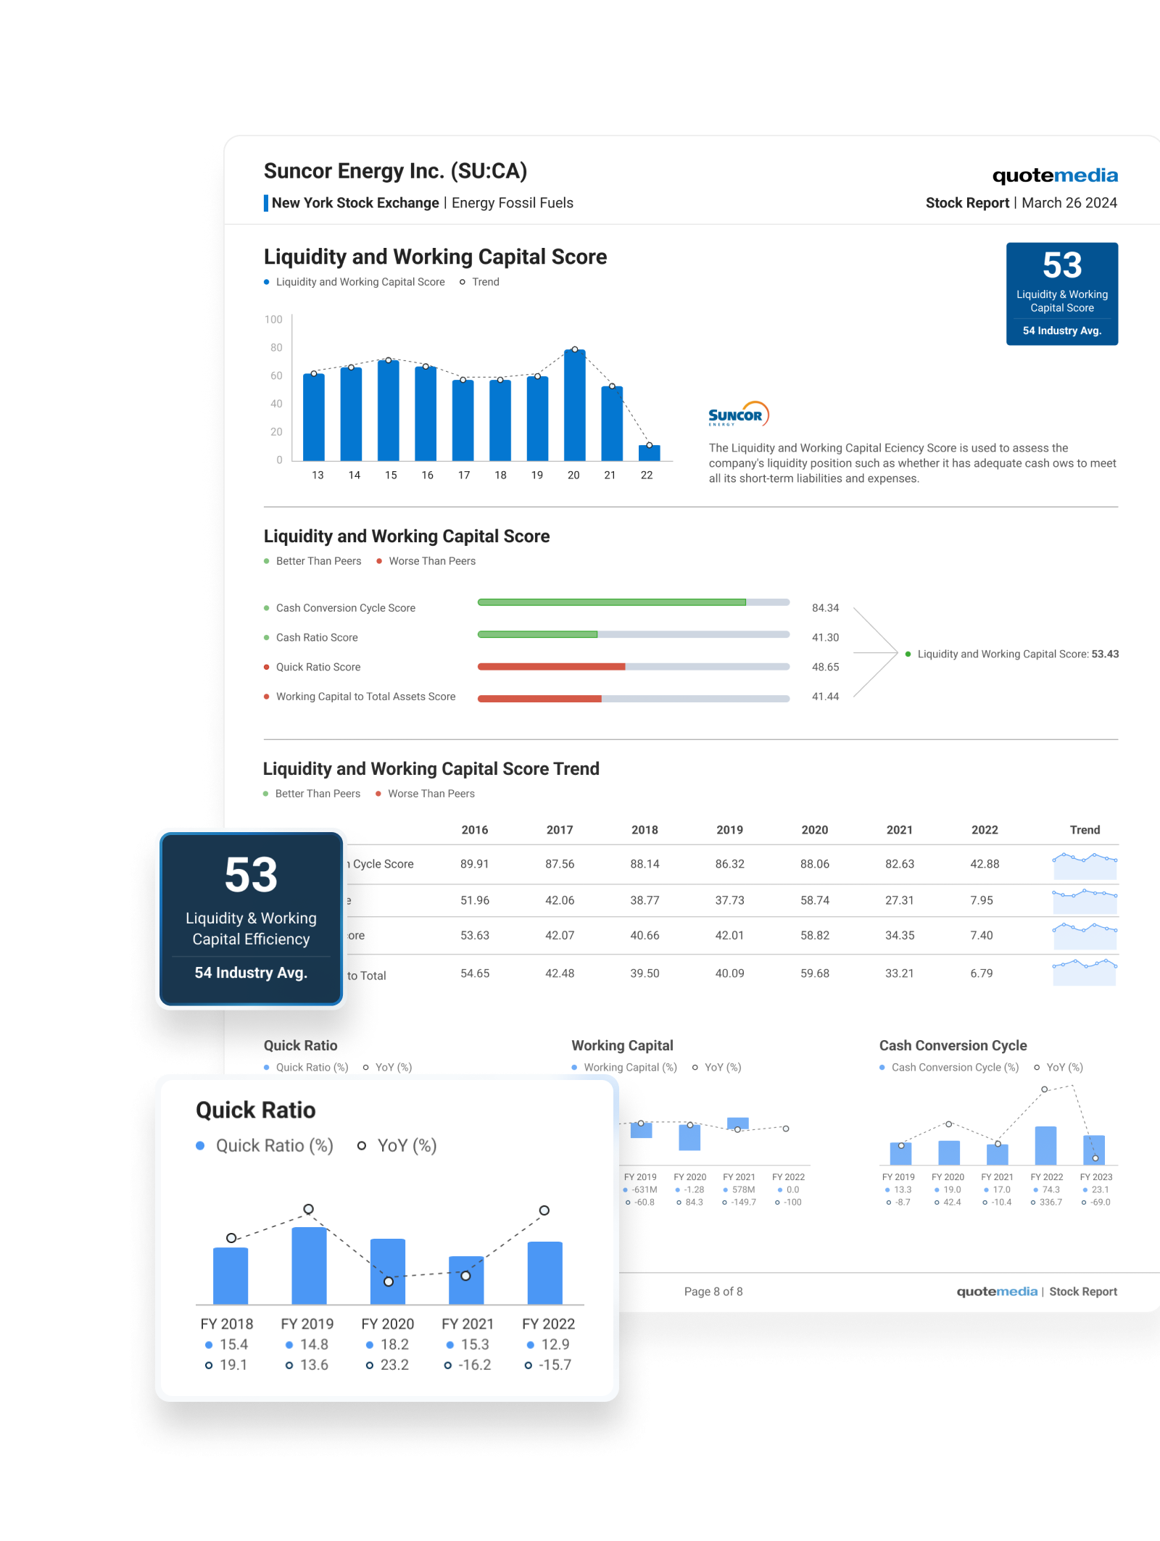The height and width of the screenshot is (1541, 1160).
Task: Click the Page 8 of 8 indicator
Action: point(713,1292)
